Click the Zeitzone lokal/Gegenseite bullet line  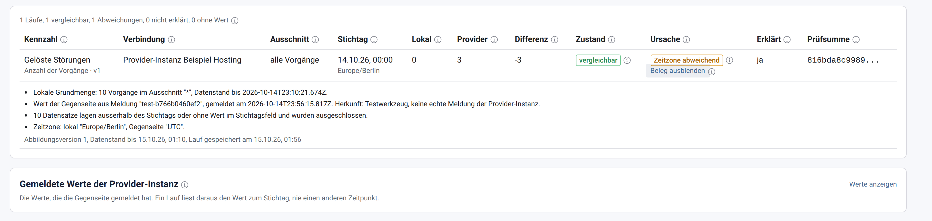pos(109,127)
